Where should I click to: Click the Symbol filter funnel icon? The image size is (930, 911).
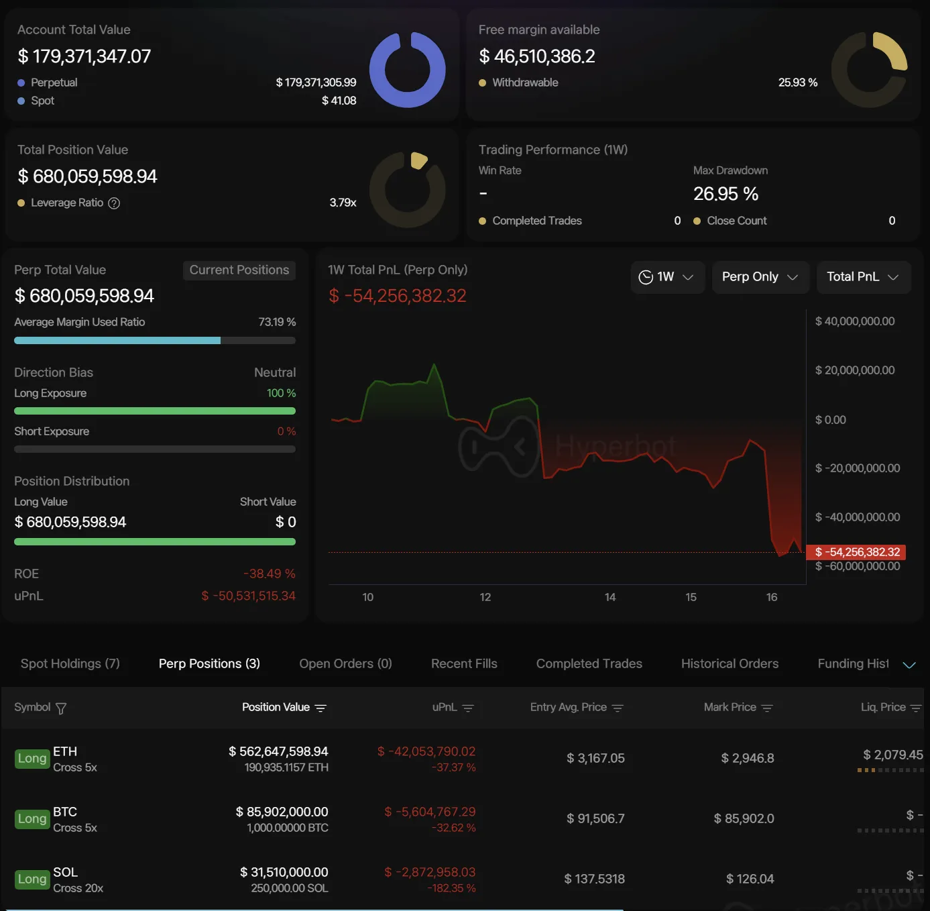pos(61,708)
